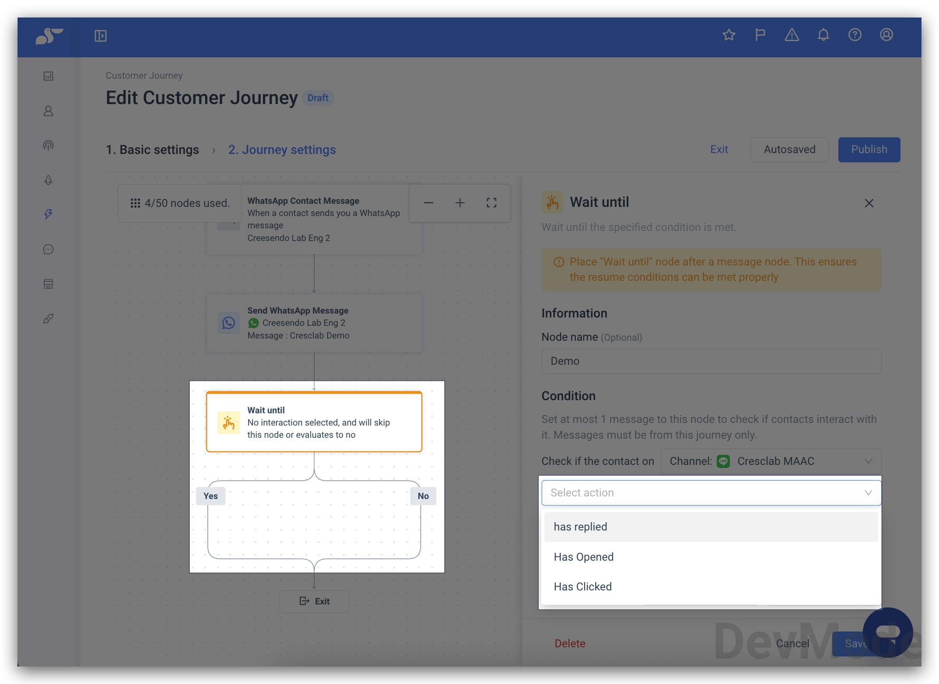Click the Customer Journey breadcrumb
The height and width of the screenshot is (684, 939).
144,76
